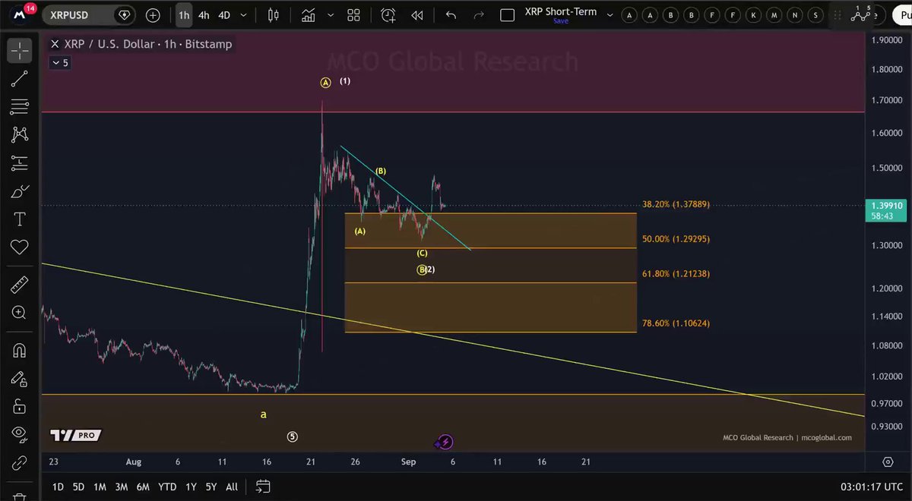Screen dimensions: 912x501
Task: Select the chart pattern drawing tool
Action: (20, 134)
